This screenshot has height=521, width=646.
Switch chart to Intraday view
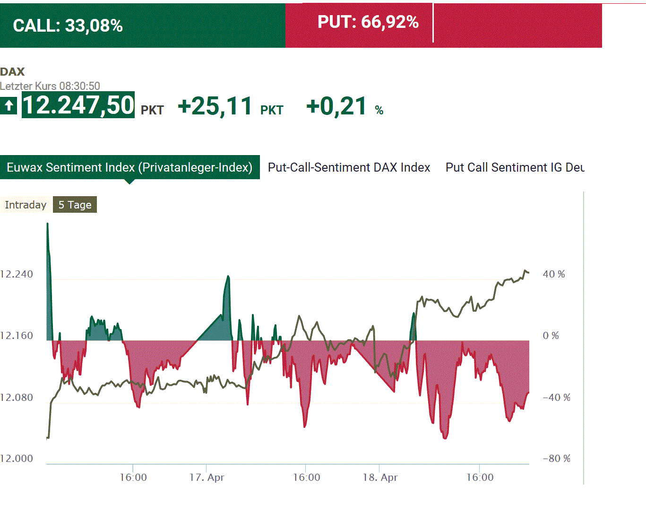click(26, 205)
